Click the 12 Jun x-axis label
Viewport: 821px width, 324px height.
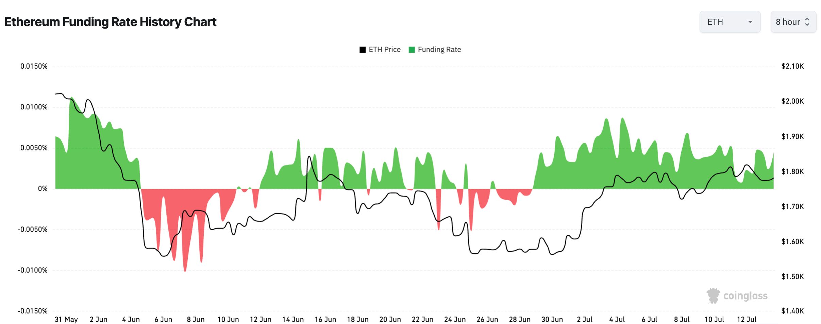(261, 320)
